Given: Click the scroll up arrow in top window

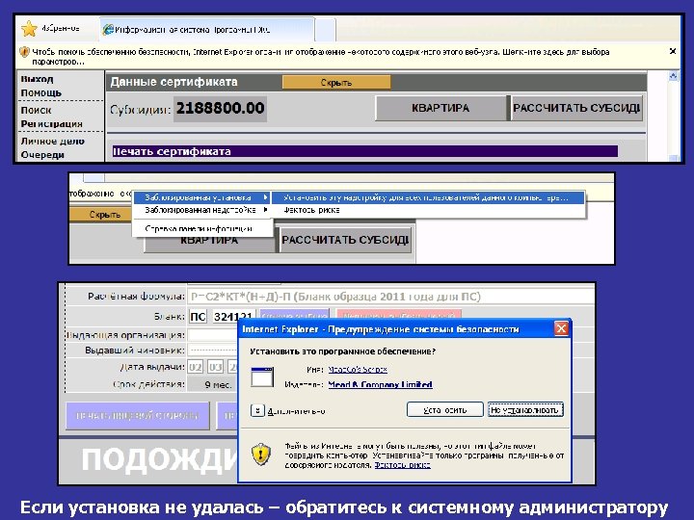Looking at the screenshot, I should pos(673,76).
